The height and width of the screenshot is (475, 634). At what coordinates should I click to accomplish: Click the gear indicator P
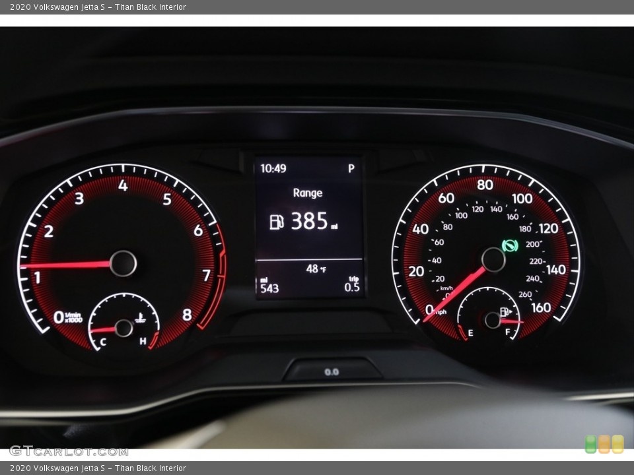[x=351, y=168]
